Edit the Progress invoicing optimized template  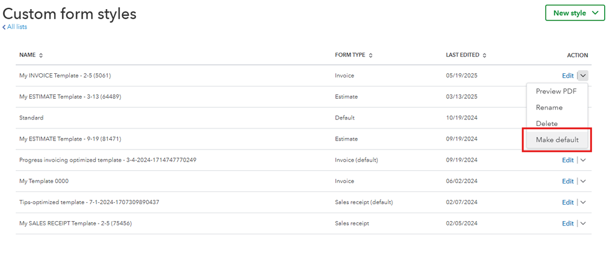pos(568,160)
